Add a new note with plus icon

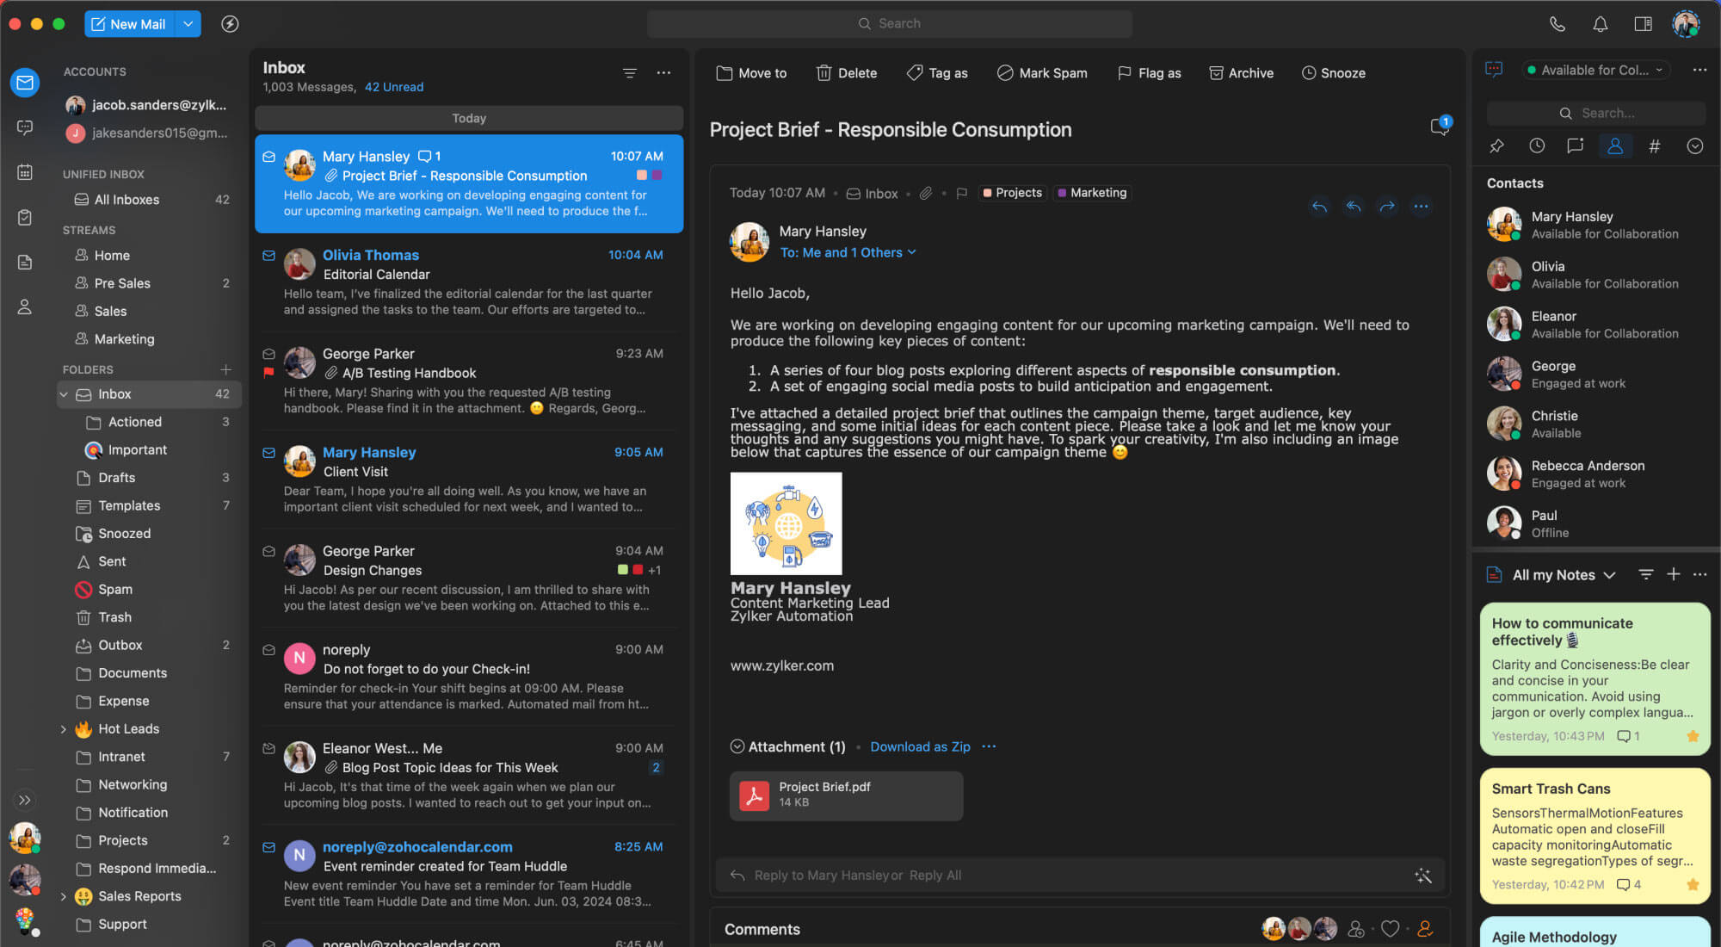1673,574
